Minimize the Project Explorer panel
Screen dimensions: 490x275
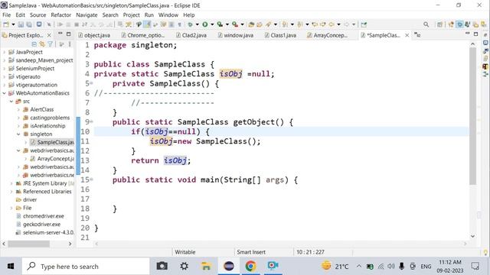point(60,34)
